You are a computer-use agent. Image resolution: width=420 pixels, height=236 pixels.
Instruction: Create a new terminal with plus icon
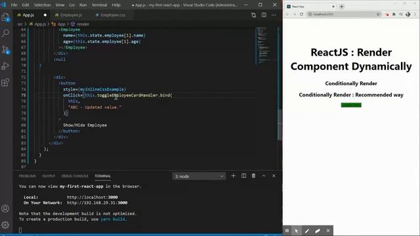click(x=233, y=176)
